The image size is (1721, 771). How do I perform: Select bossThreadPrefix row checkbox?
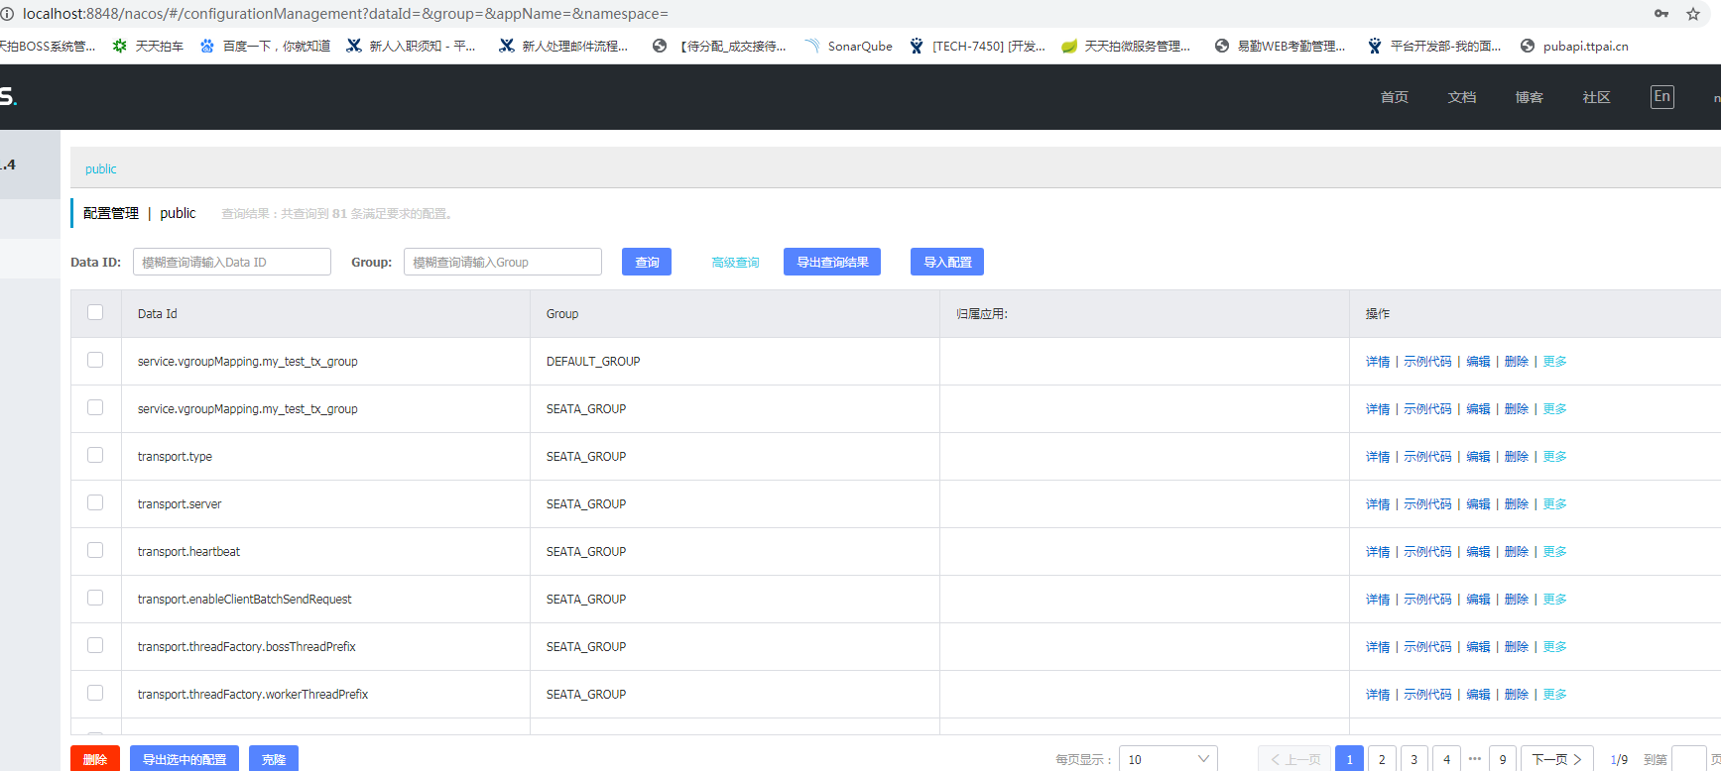coord(95,645)
